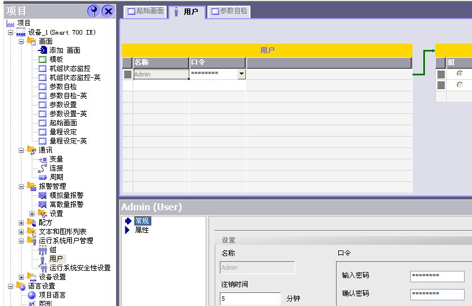Select the first radio button in group table
Image resolution: width=472 pixels, height=306 pixels.
(x=460, y=74)
